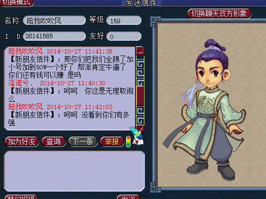The image size is (266, 199).
Task: Click the partially visible bottom-left button
Action: (21, 197)
